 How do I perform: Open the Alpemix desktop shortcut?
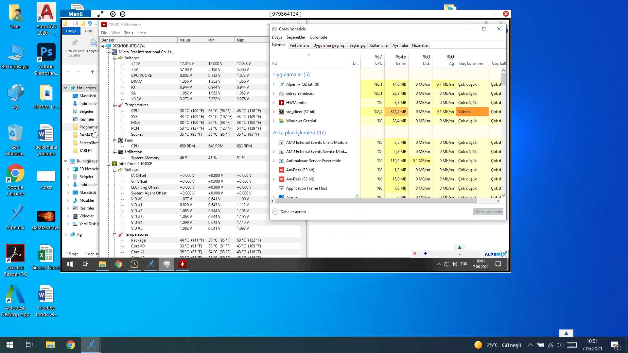[15, 217]
